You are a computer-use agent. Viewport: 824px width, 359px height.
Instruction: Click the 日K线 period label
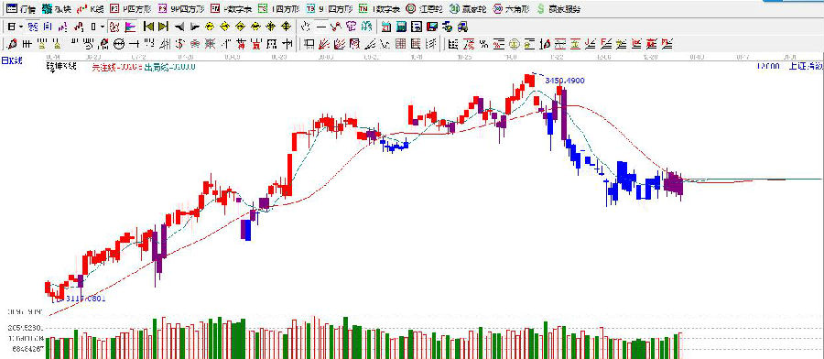pyautogui.click(x=12, y=61)
